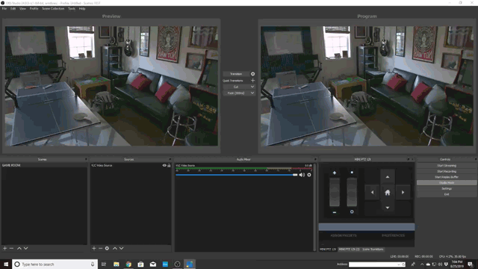This screenshot has height=269, width=478.
Task: Adjust the VLC Video Source volume slider
Action: (236, 175)
